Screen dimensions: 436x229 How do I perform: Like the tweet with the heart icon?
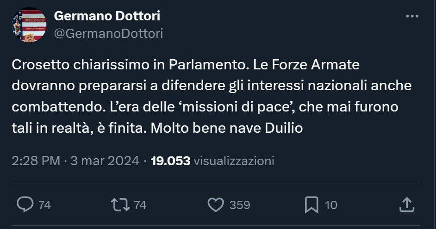[x=216, y=204]
